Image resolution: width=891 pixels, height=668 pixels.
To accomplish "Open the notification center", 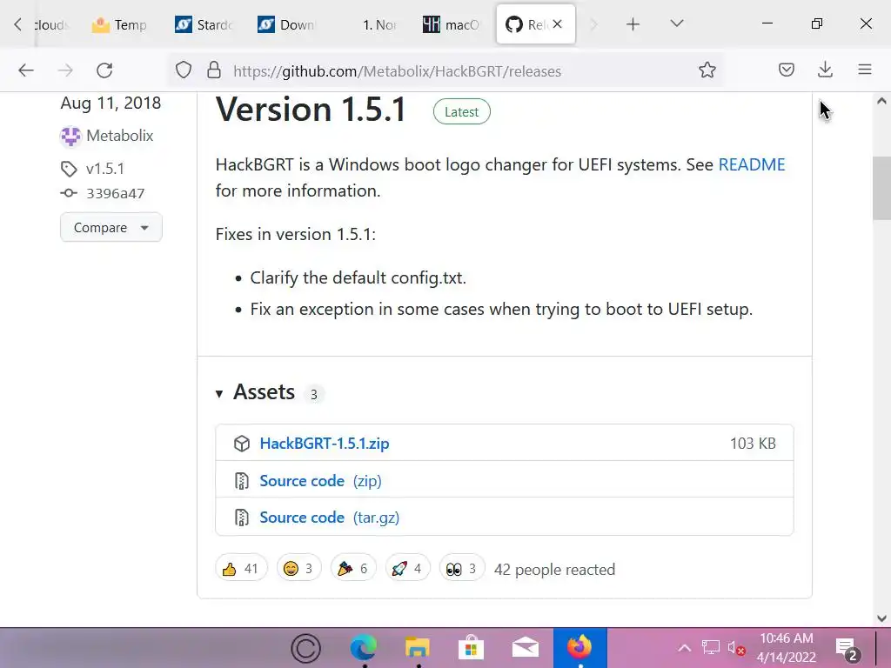I will (x=847, y=649).
